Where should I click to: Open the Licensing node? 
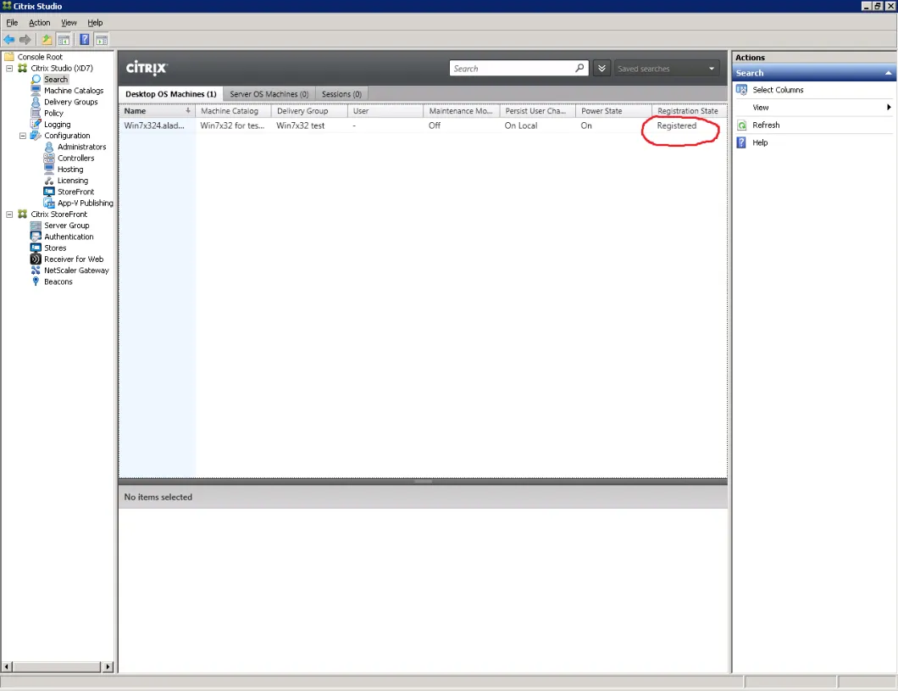coord(73,181)
